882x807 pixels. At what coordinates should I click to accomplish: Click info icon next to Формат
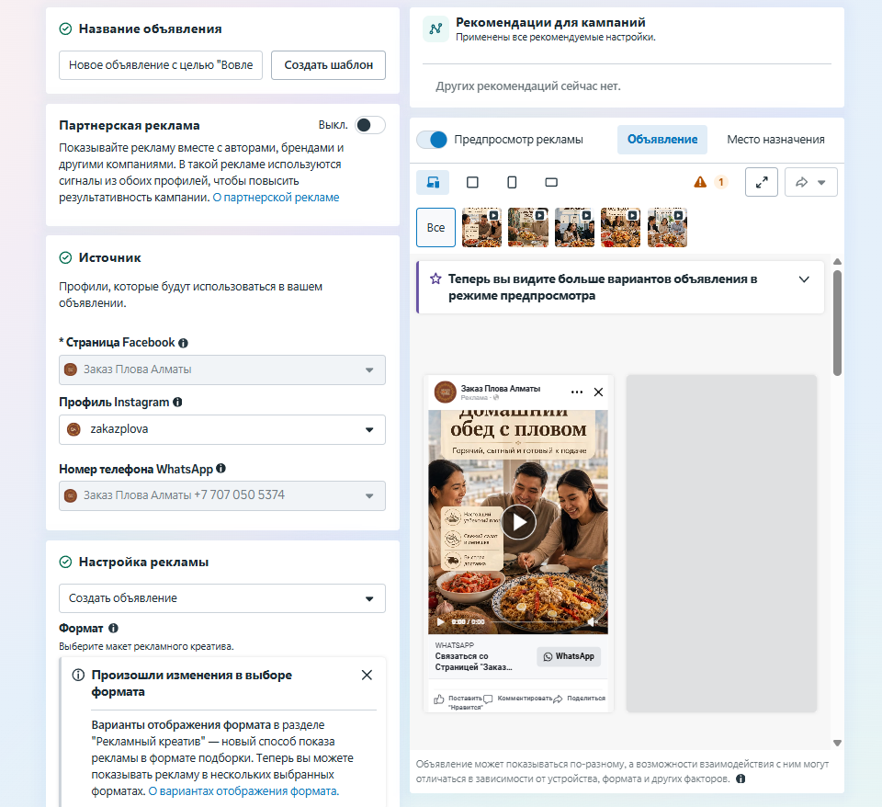tap(113, 628)
